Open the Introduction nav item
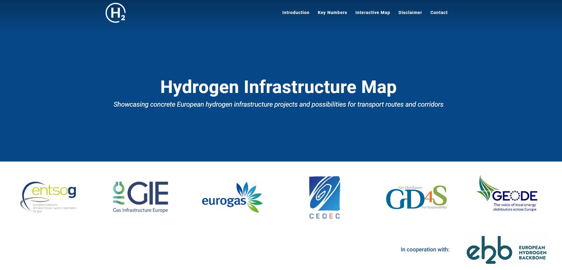562x270 pixels. [296, 13]
